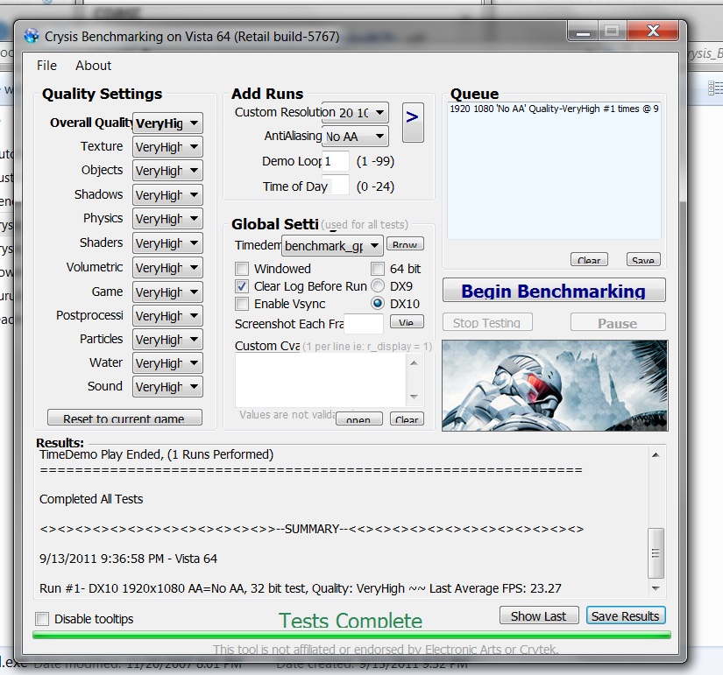Click the Custom Cvars scroll down arrow
The width and height of the screenshot is (723, 675).
pyautogui.click(x=414, y=397)
